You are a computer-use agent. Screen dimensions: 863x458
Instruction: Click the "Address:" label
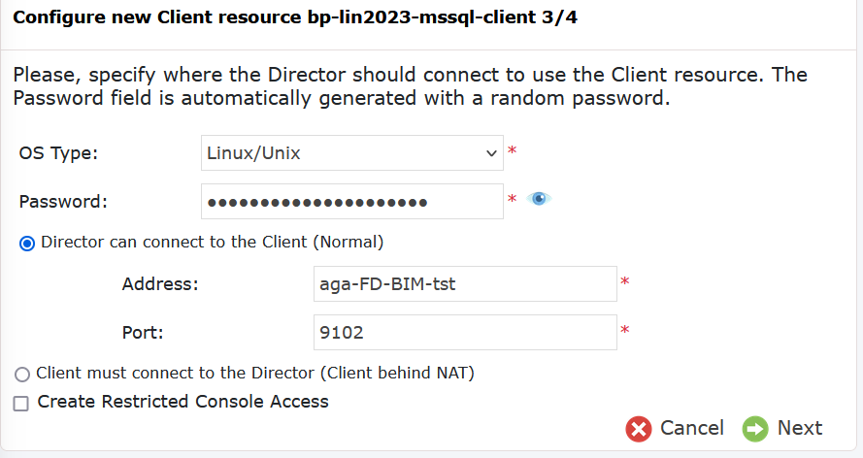(160, 283)
